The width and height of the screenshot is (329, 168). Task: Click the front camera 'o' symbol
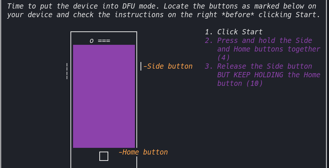click(91, 41)
